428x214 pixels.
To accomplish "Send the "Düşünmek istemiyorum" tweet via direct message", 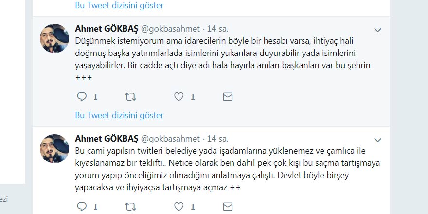I will pos(228,97).
